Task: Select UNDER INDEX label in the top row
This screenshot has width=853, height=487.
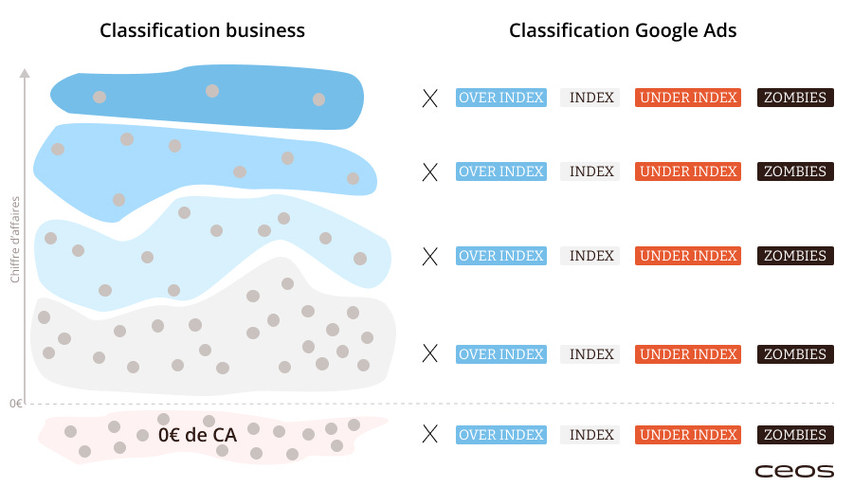Action: 688,98
